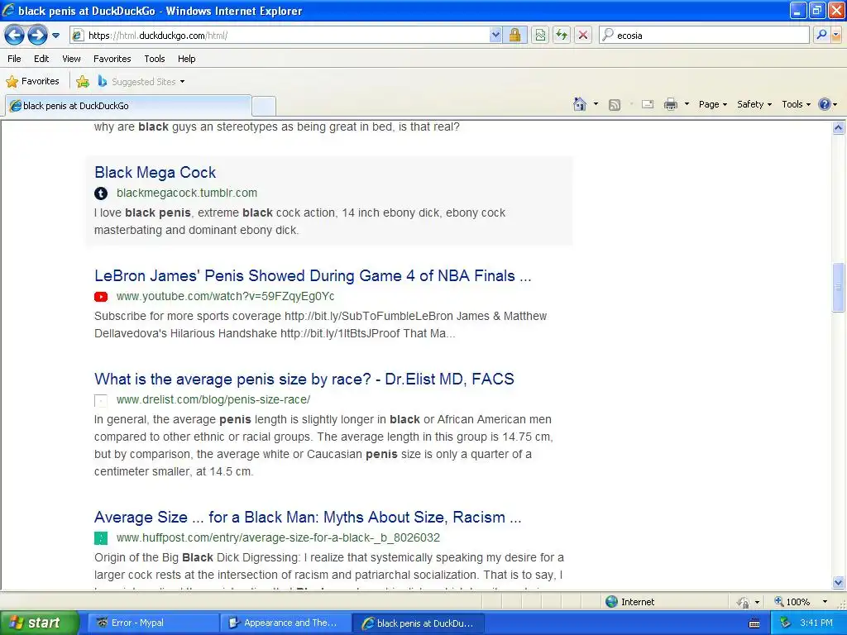Open the Edit menu
Screen dimensions: 847x635
pyautogui.click(x=41, y=59)
